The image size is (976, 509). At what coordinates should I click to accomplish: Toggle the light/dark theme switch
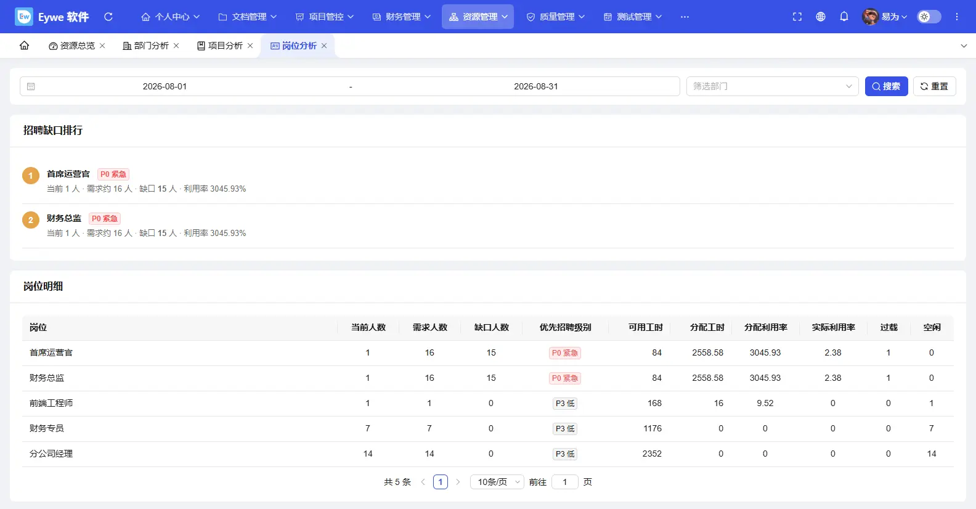[929, 17]
